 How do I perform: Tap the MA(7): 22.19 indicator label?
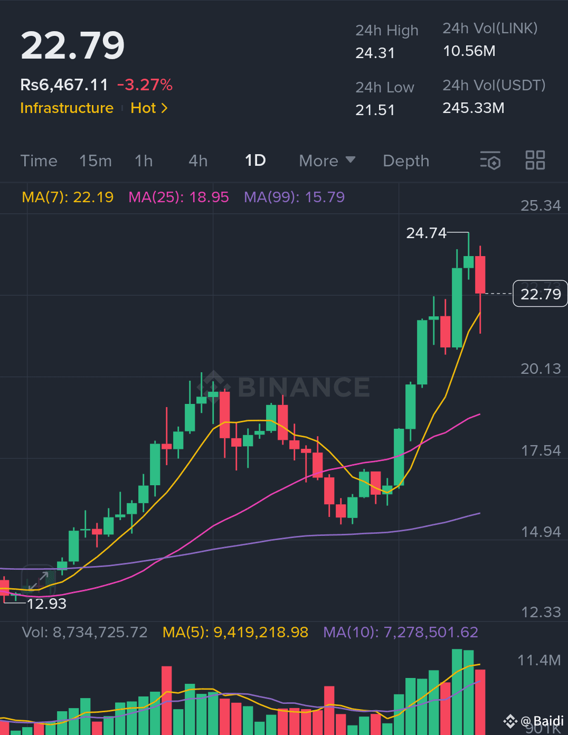tap(68, 197)
